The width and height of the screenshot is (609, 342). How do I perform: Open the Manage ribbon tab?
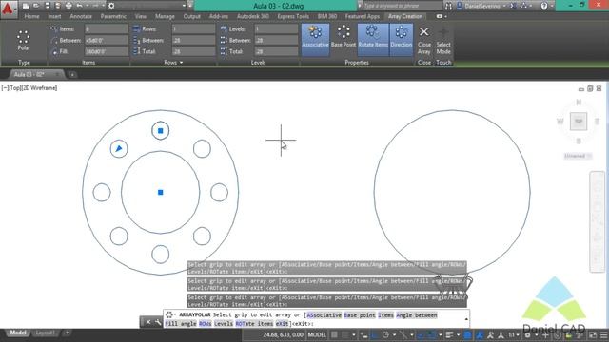pos(165,17)
